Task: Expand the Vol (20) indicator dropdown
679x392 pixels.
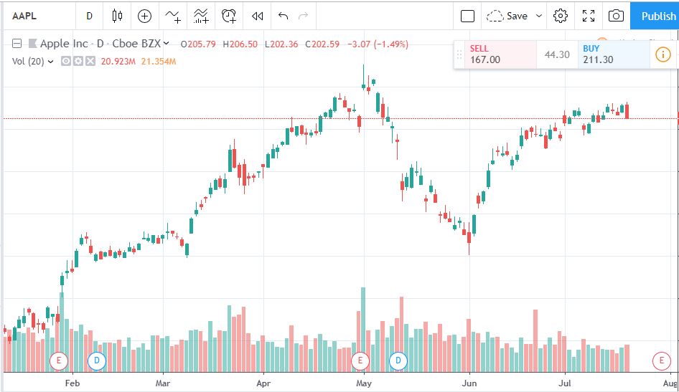Action: 51,62
